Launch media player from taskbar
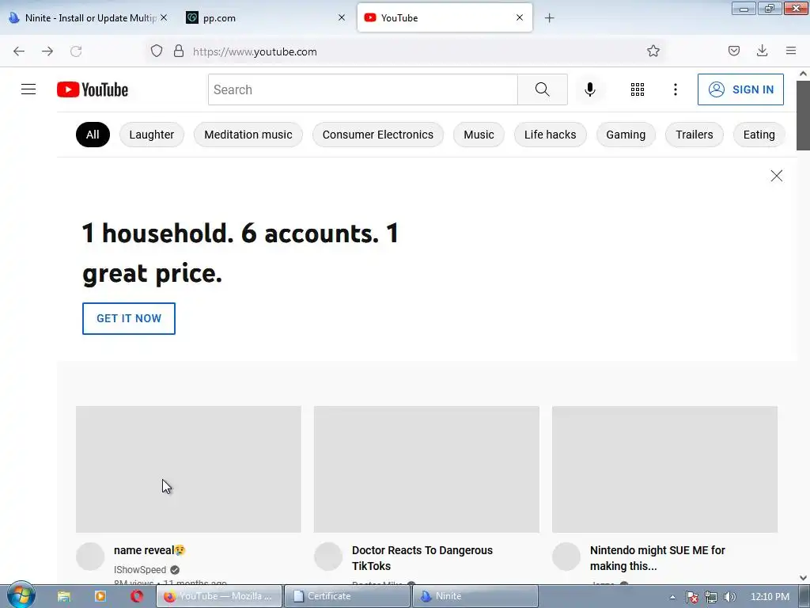Screen dimensions: 810x608 pyautogui.click(x=100, y=596)
